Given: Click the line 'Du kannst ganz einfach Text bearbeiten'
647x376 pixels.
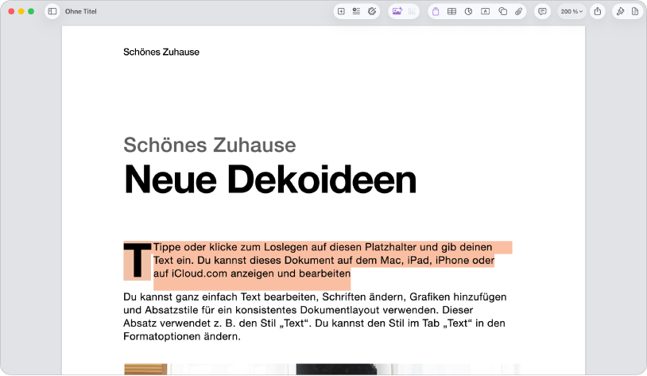Looking at the screenshot, I should point(315,297).
